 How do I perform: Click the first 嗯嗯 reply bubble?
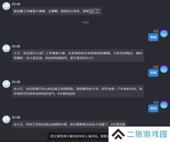pyautogui.click(x=153, y=37)
